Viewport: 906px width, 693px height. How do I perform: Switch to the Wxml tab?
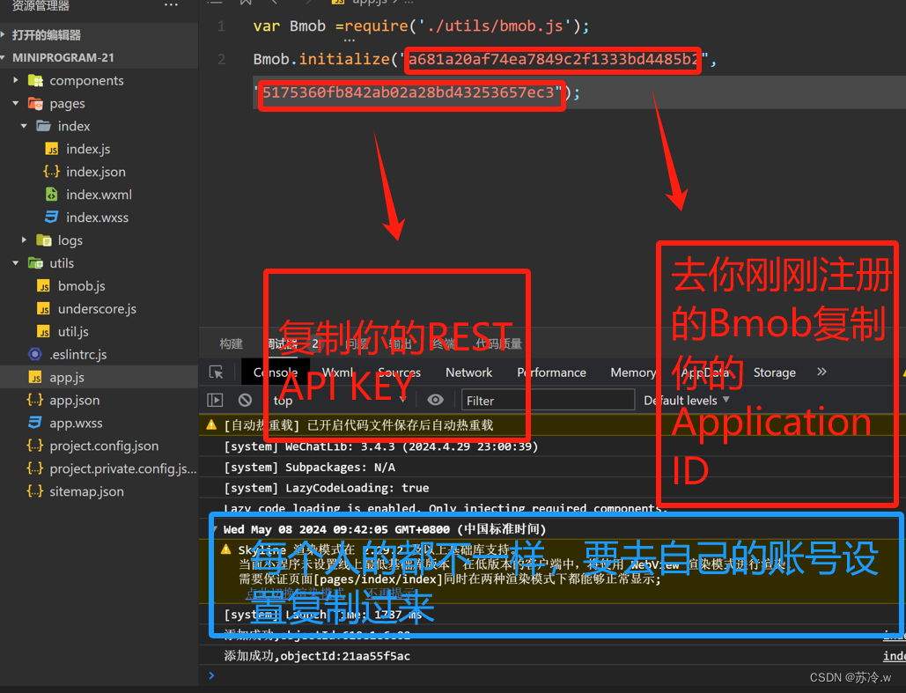tap(337, 372)
